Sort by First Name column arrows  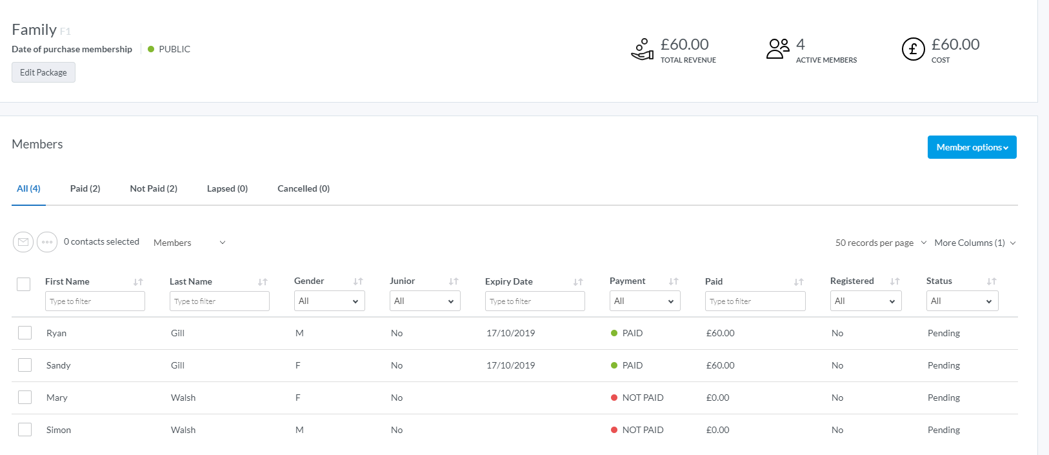click(x=138, y=282)
